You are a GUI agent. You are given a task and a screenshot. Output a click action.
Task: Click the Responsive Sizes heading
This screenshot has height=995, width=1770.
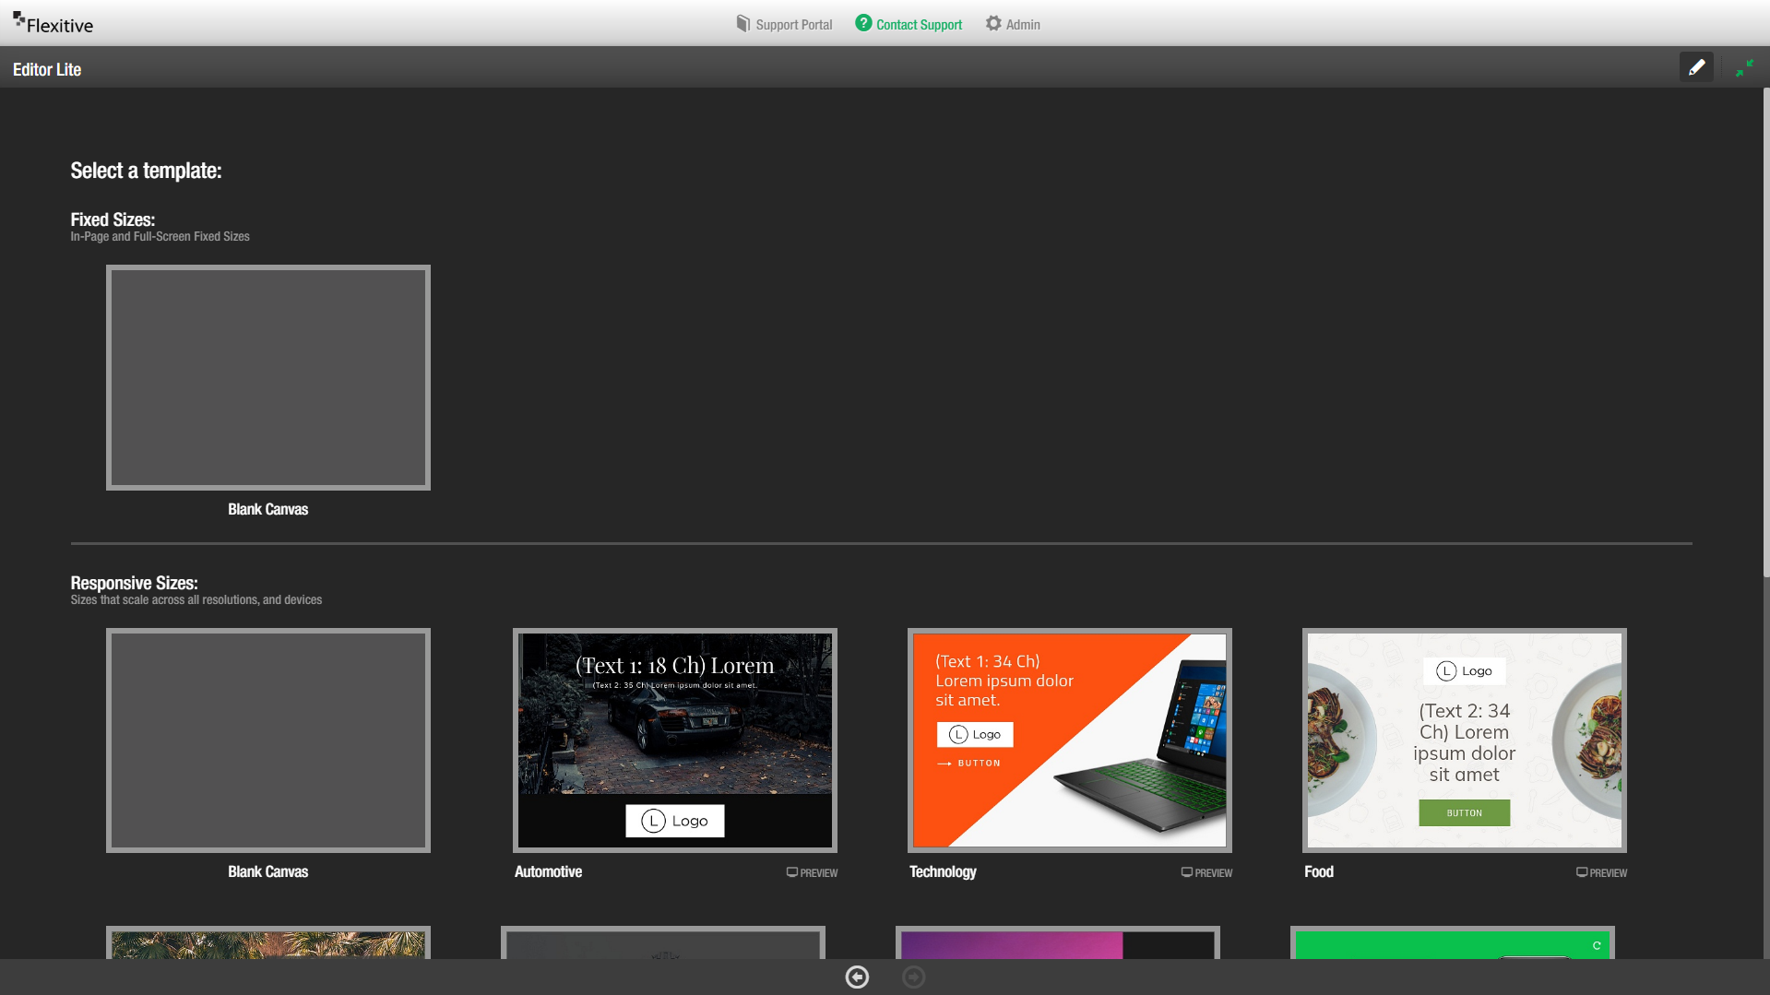click(134, 584)
